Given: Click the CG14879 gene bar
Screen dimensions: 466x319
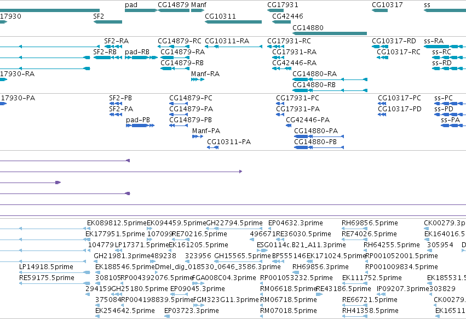Looking at the screenshot, I should coord(174,10).
